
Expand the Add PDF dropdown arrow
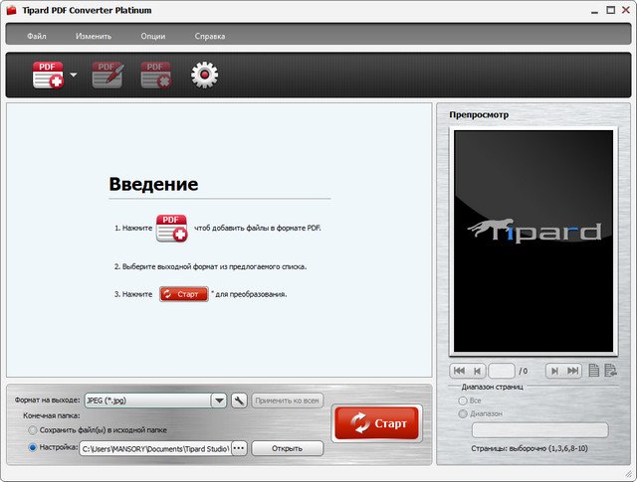(74, 76)
